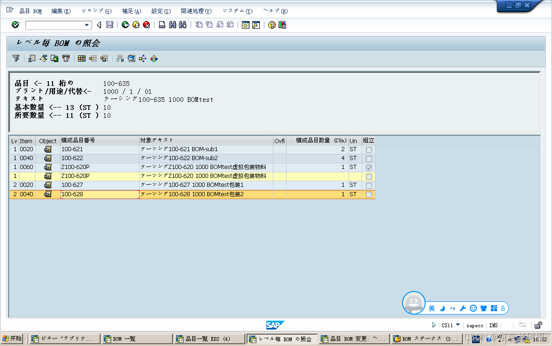Click the green Enter checkmark button
Image resolution: width=552 pixels, height=346 pixels.
tap(15, 24)
